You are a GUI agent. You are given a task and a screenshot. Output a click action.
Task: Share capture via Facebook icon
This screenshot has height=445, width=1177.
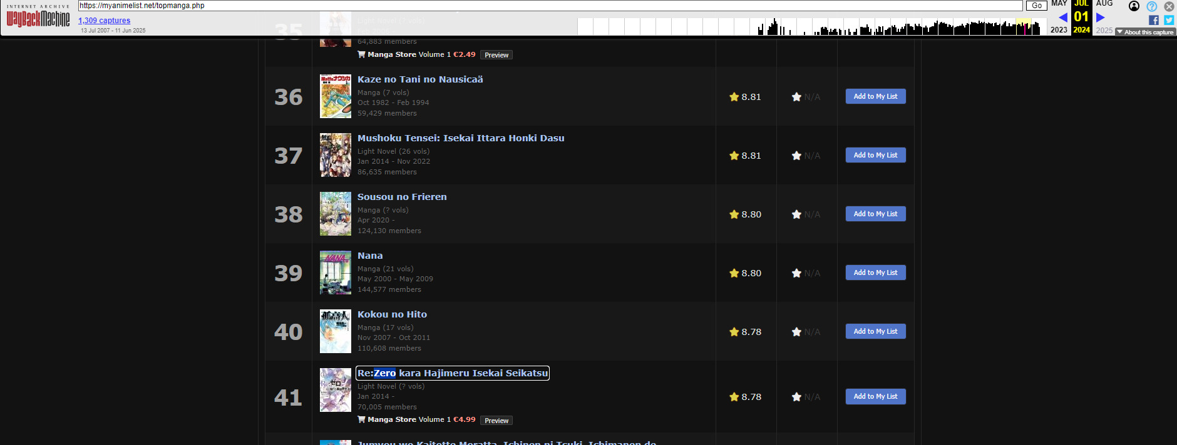click(x=1154, y=20)
